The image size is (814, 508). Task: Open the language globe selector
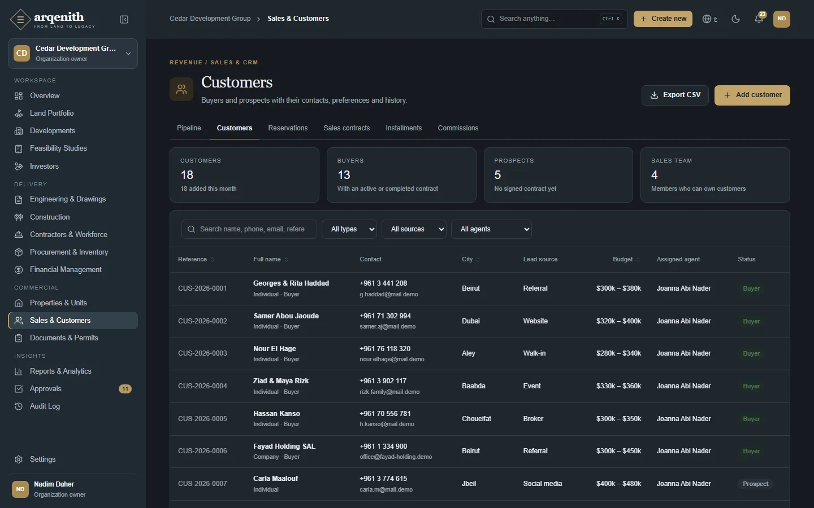(x=710, y=19)
